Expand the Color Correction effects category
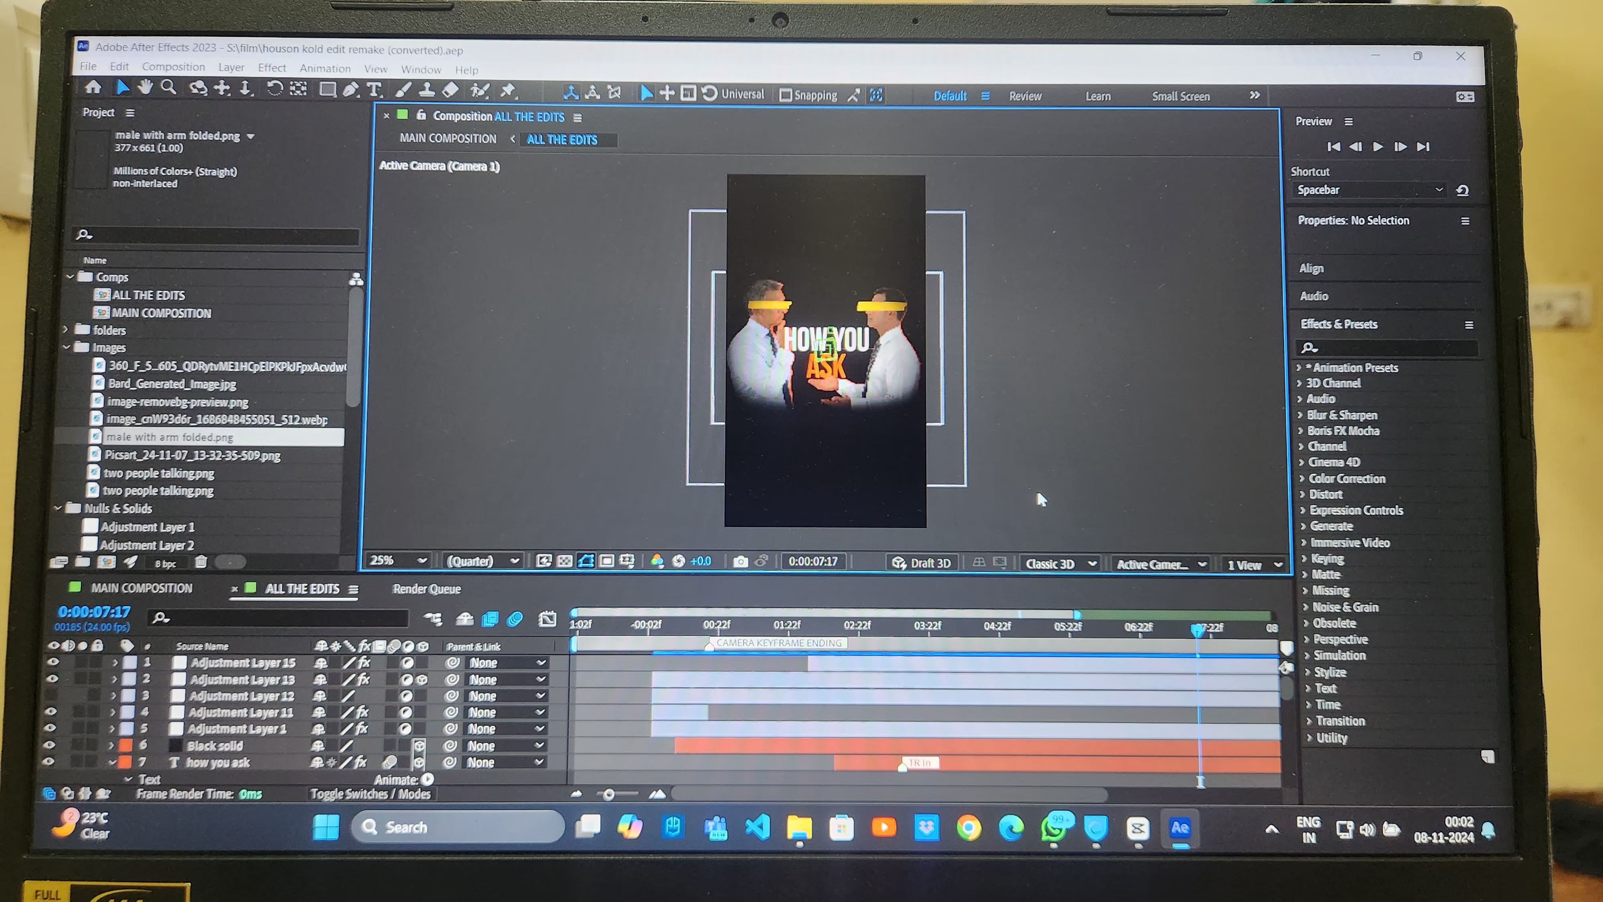The image size is (1603, 902). tap(1302, 478)
